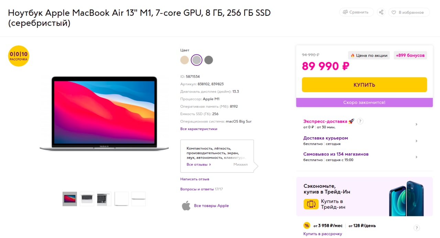
Task: Select the keyboard top-view thumbnail
Action: (x=87, y=199)
